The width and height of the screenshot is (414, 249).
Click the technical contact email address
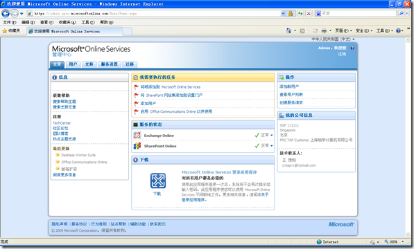pyautogui.click(x=299, y=165)
